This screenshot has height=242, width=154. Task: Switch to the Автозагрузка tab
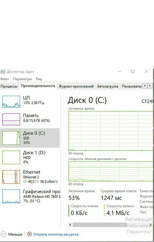click(108, 86)
